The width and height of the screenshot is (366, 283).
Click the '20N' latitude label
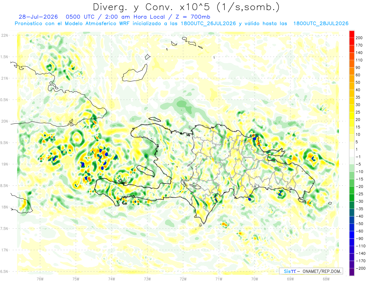pos(5,121)
